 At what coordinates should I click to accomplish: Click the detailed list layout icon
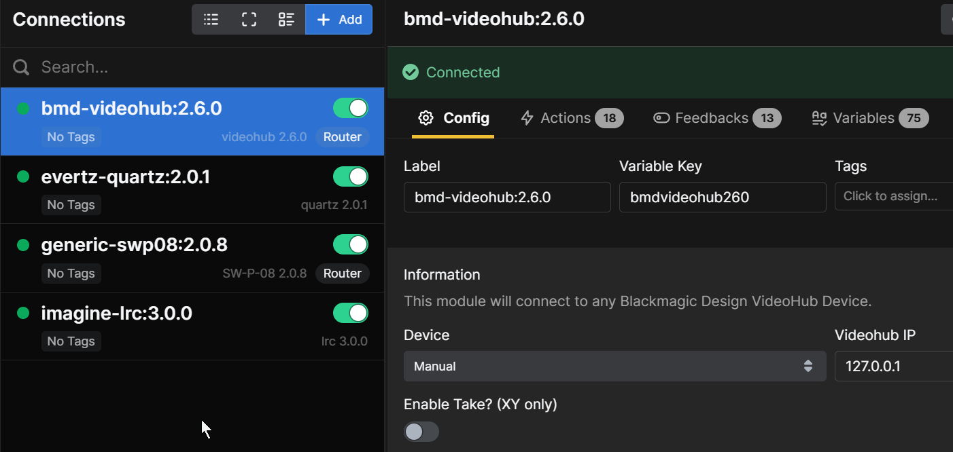[287, 20]
